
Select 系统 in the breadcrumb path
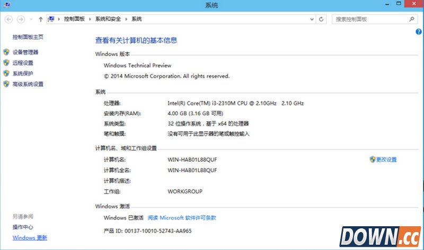tap(137, 19)
